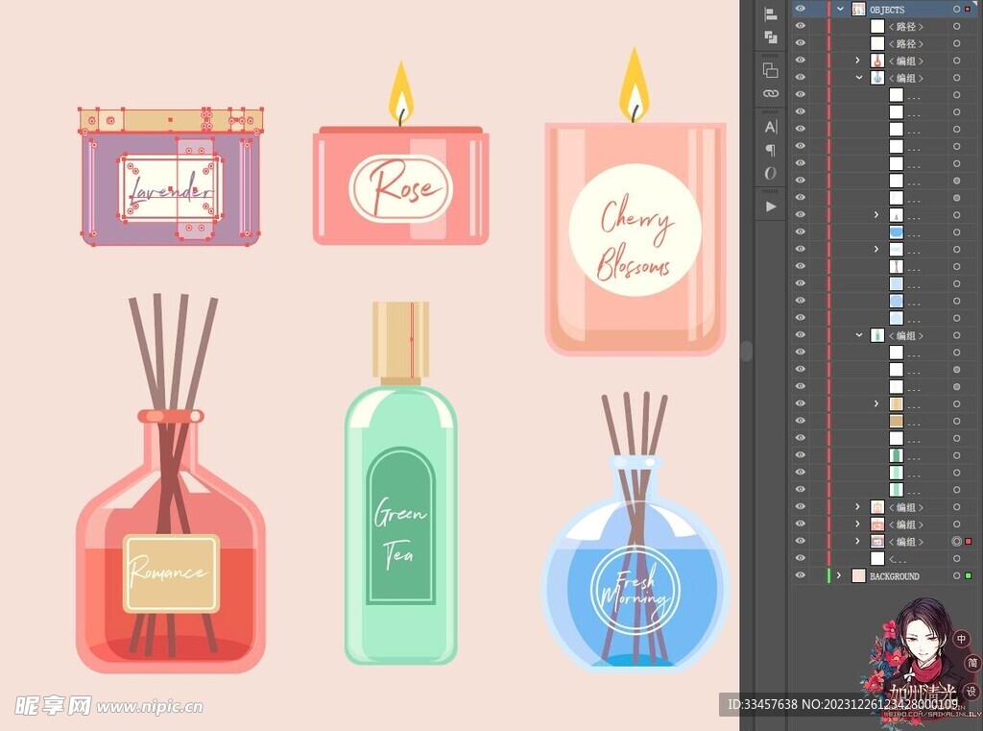Hide the BACKGROUND layer with its eye
This screenshot has height=731, width=983.
[x=800, y=574]
